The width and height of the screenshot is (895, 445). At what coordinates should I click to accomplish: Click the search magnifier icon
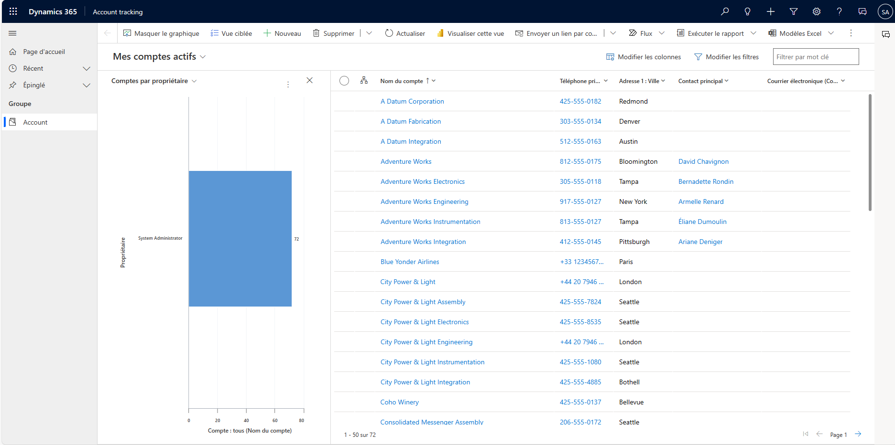click(725, 11)
